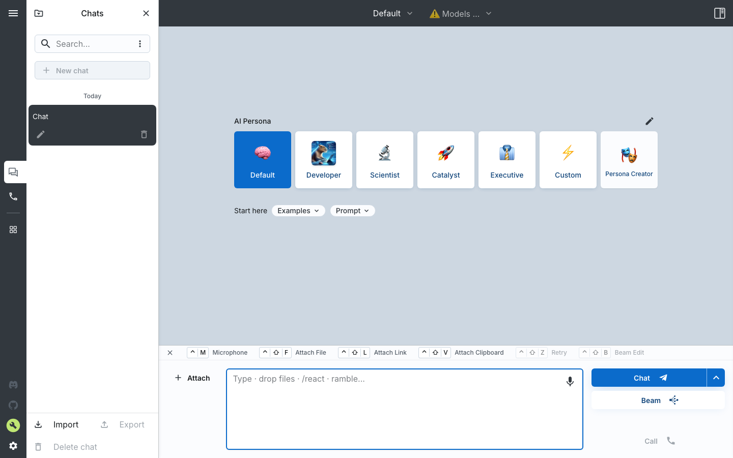Screen dimensions: 733x458
Task: Click the Beam button
Action: click(x=658, y=400)
